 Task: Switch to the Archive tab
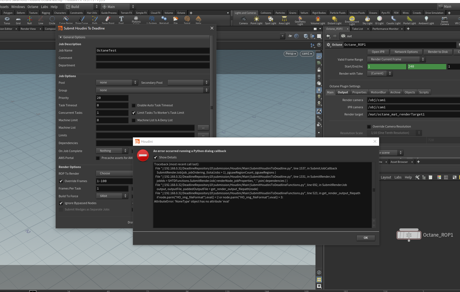coord(395,92)
